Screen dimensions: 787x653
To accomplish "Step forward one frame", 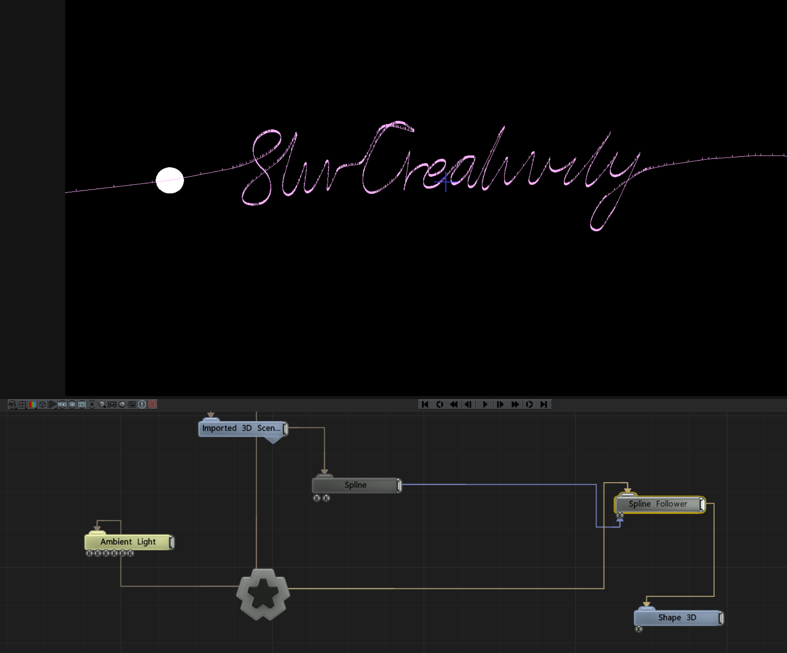I will tap(500, 404).
